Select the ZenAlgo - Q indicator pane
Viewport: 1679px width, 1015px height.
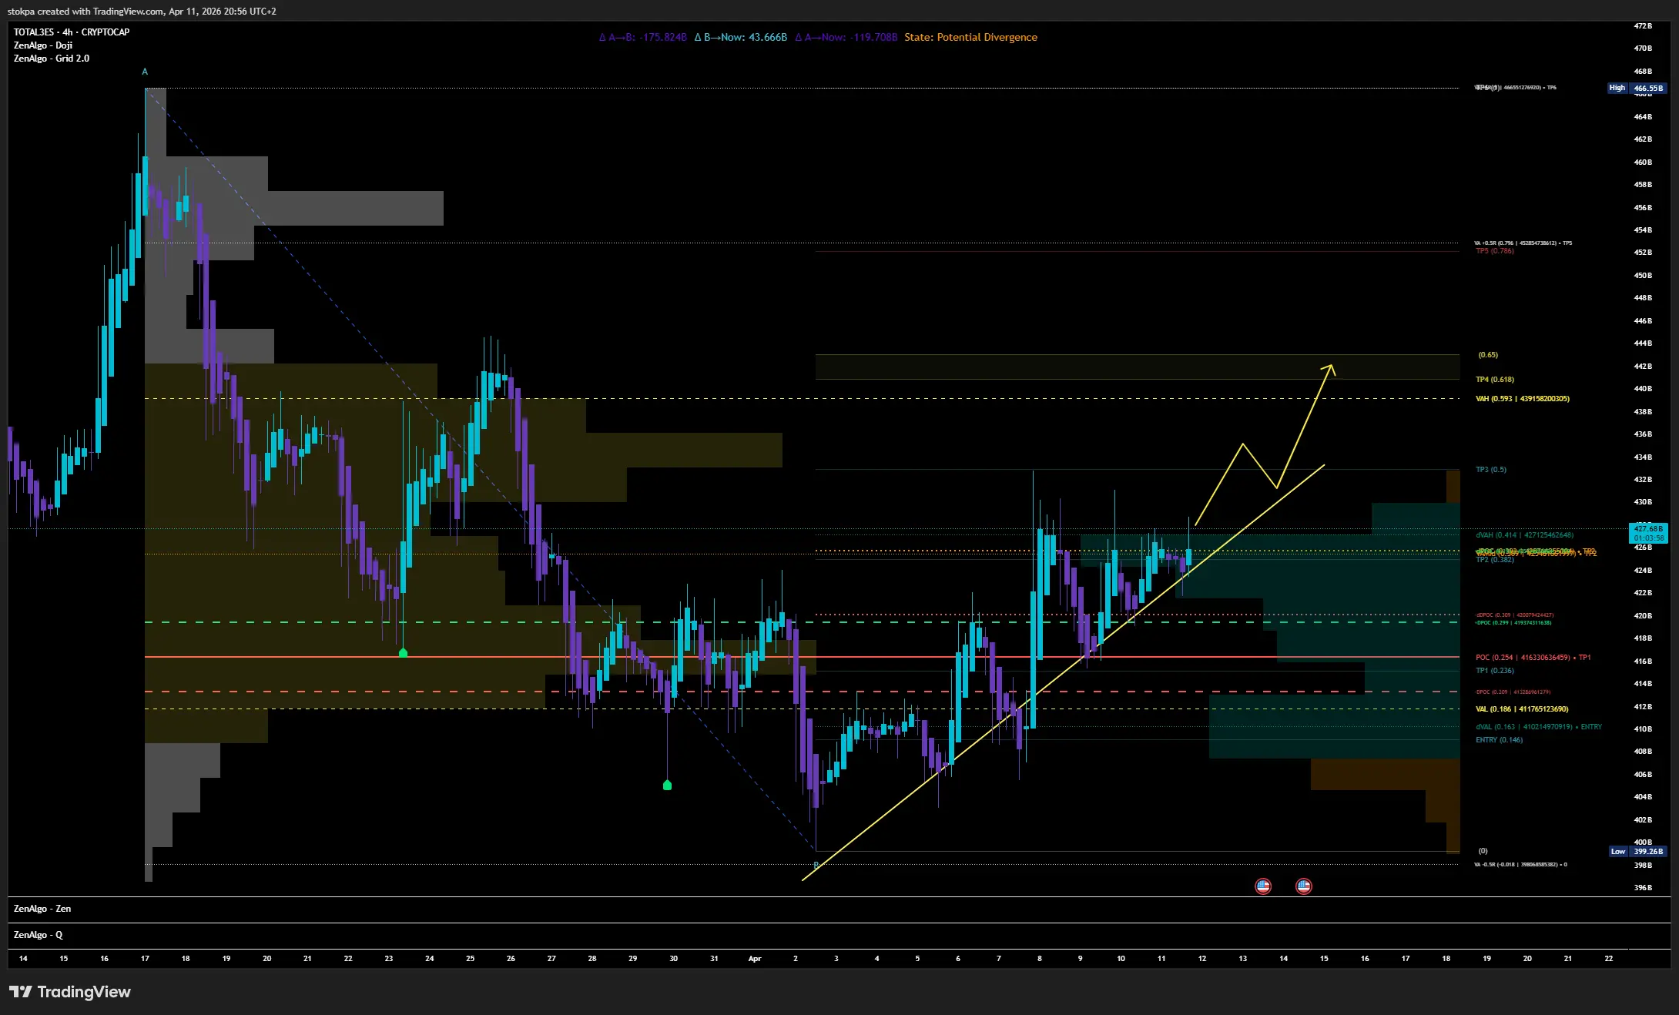coord(39,935)
